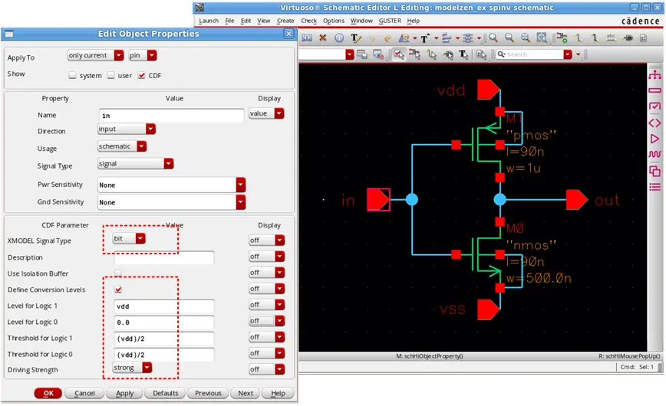Click the select wires filter icon
The width and height of the screenshot is (666, 406).
[431, 54]
